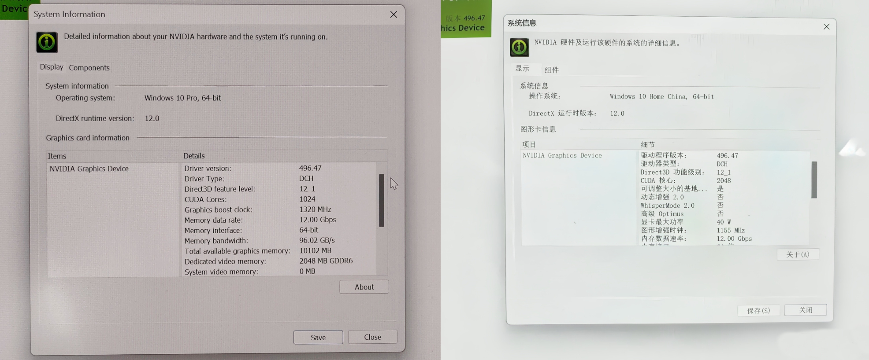This screenshot has height=360, width=869.
Task: Click the Total available graphics memory value 10102 MB
Action: click(315, 250)
